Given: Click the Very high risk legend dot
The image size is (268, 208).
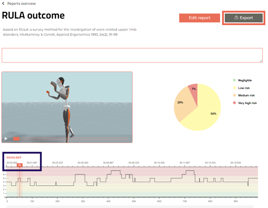Looking at the screenshot, I should [x=234, y=103].
